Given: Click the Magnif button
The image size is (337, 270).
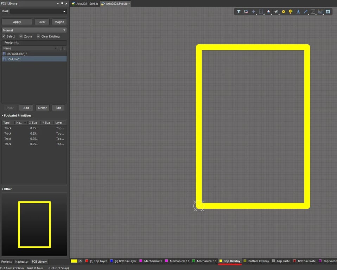Looking at the screenshot, I should tap(59, 22).
